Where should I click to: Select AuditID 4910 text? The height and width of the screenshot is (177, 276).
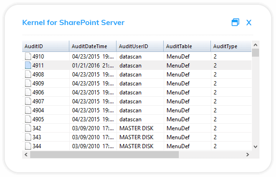pyautogui.click(x=38, y=57)
